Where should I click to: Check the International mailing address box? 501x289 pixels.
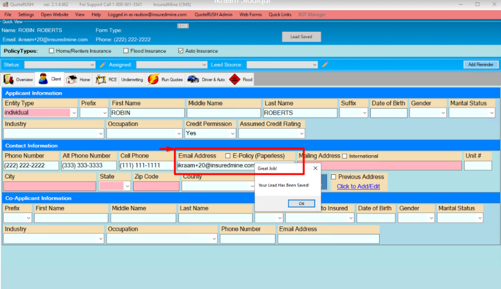(x=344, y=156)
